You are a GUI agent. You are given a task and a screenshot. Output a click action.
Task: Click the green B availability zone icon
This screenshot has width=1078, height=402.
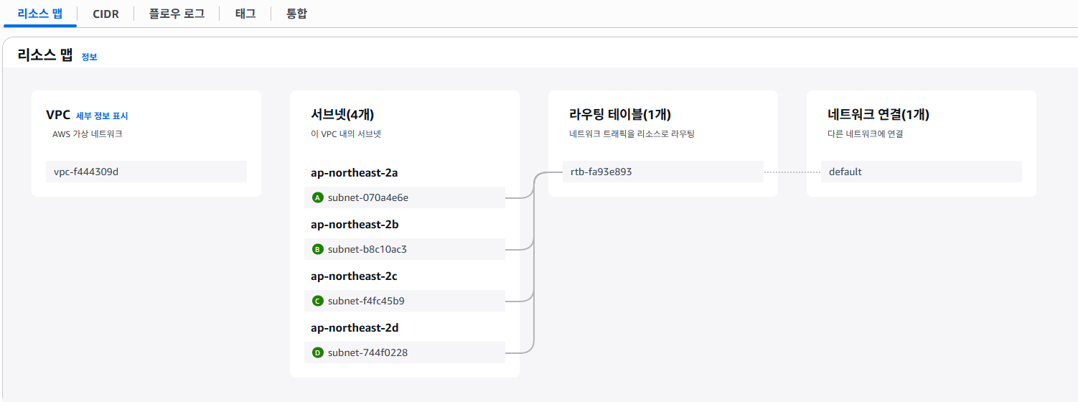[318, 249]
